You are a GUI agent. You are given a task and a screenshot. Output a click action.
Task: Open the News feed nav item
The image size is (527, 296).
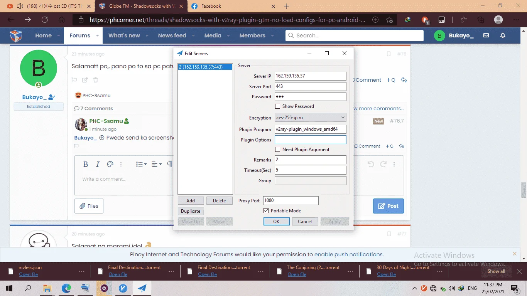point(172,35)
